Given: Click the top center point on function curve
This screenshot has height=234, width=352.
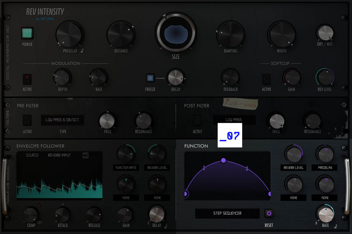Looking at the screenshot, I should click(x=224, y=160).
